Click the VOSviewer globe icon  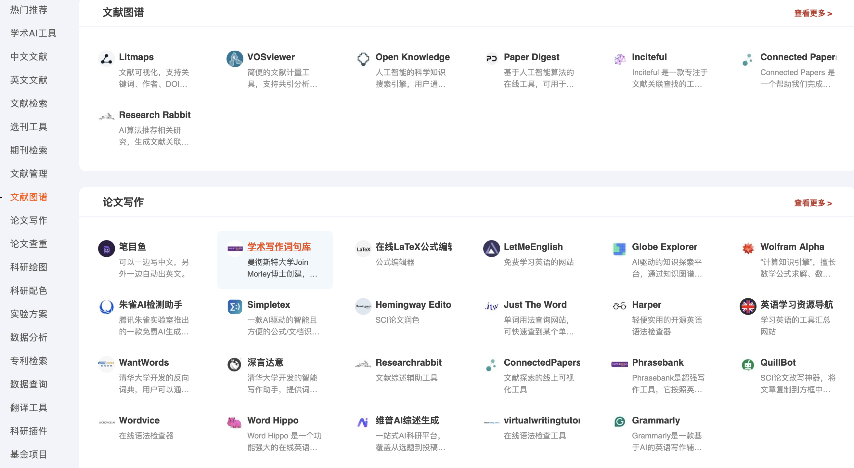point(234,59)
